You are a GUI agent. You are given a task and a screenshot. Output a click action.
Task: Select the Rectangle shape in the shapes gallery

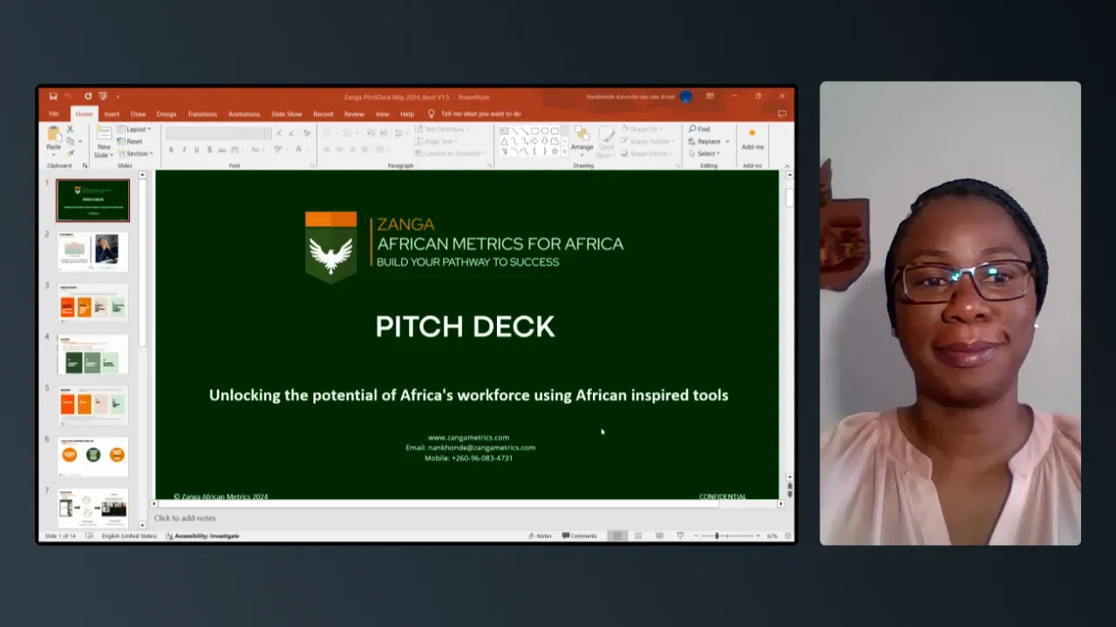point(534,131)
